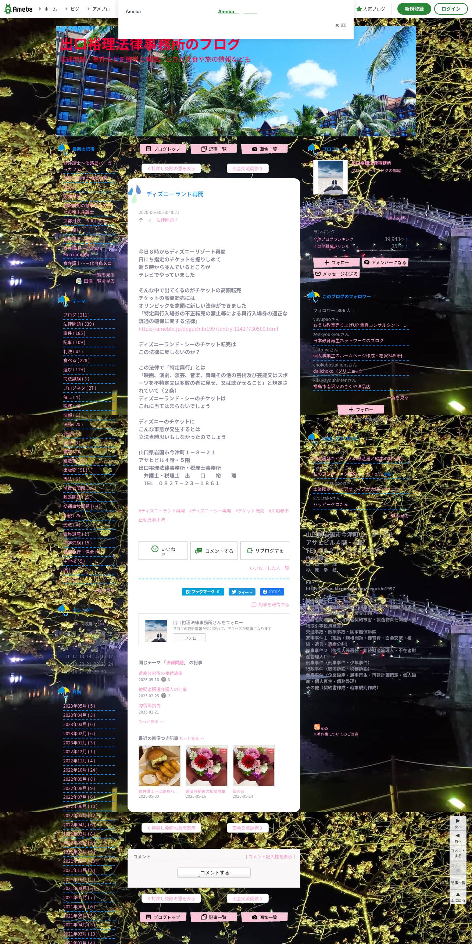Open article title ディズニーランド再開

tap(175, 194)
